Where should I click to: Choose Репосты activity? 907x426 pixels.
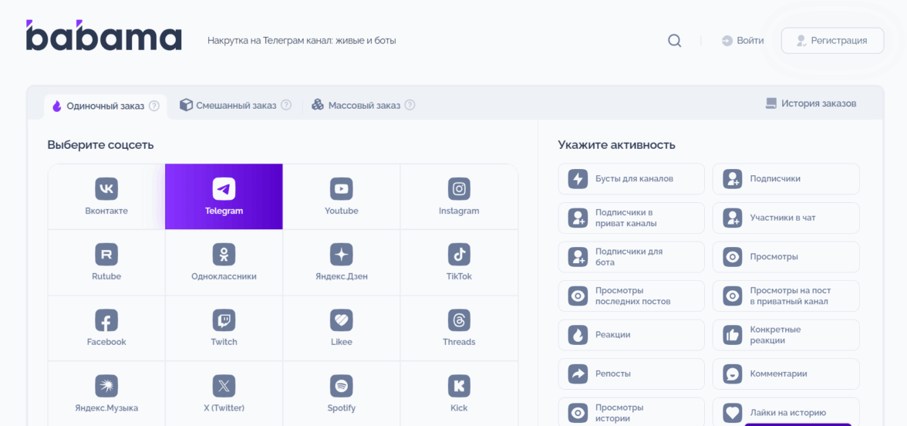(x=631, y=374)
